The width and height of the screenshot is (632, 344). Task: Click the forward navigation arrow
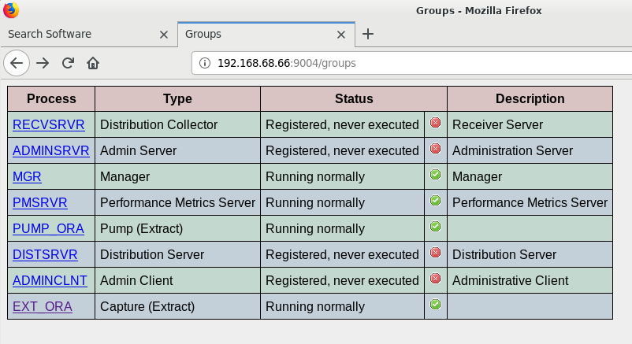coord(43,63)
